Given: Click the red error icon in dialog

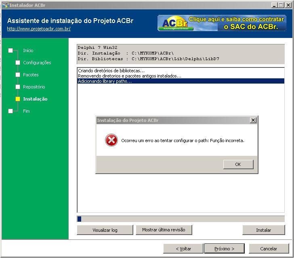Looking at the screenshot, I should 111,140.
